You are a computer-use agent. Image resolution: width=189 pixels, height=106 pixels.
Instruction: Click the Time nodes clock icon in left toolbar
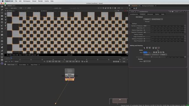2,13
